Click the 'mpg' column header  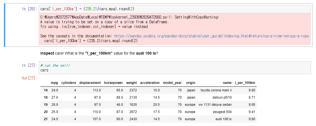[55, 83]
